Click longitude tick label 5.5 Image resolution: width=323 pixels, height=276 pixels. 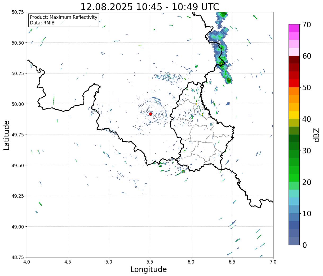point(150,262)
